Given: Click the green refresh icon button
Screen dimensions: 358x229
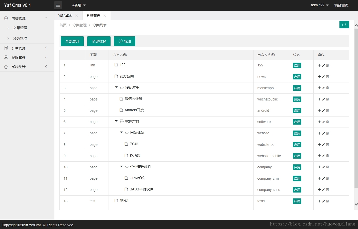Looking at the screenshot, I should 344,25.
